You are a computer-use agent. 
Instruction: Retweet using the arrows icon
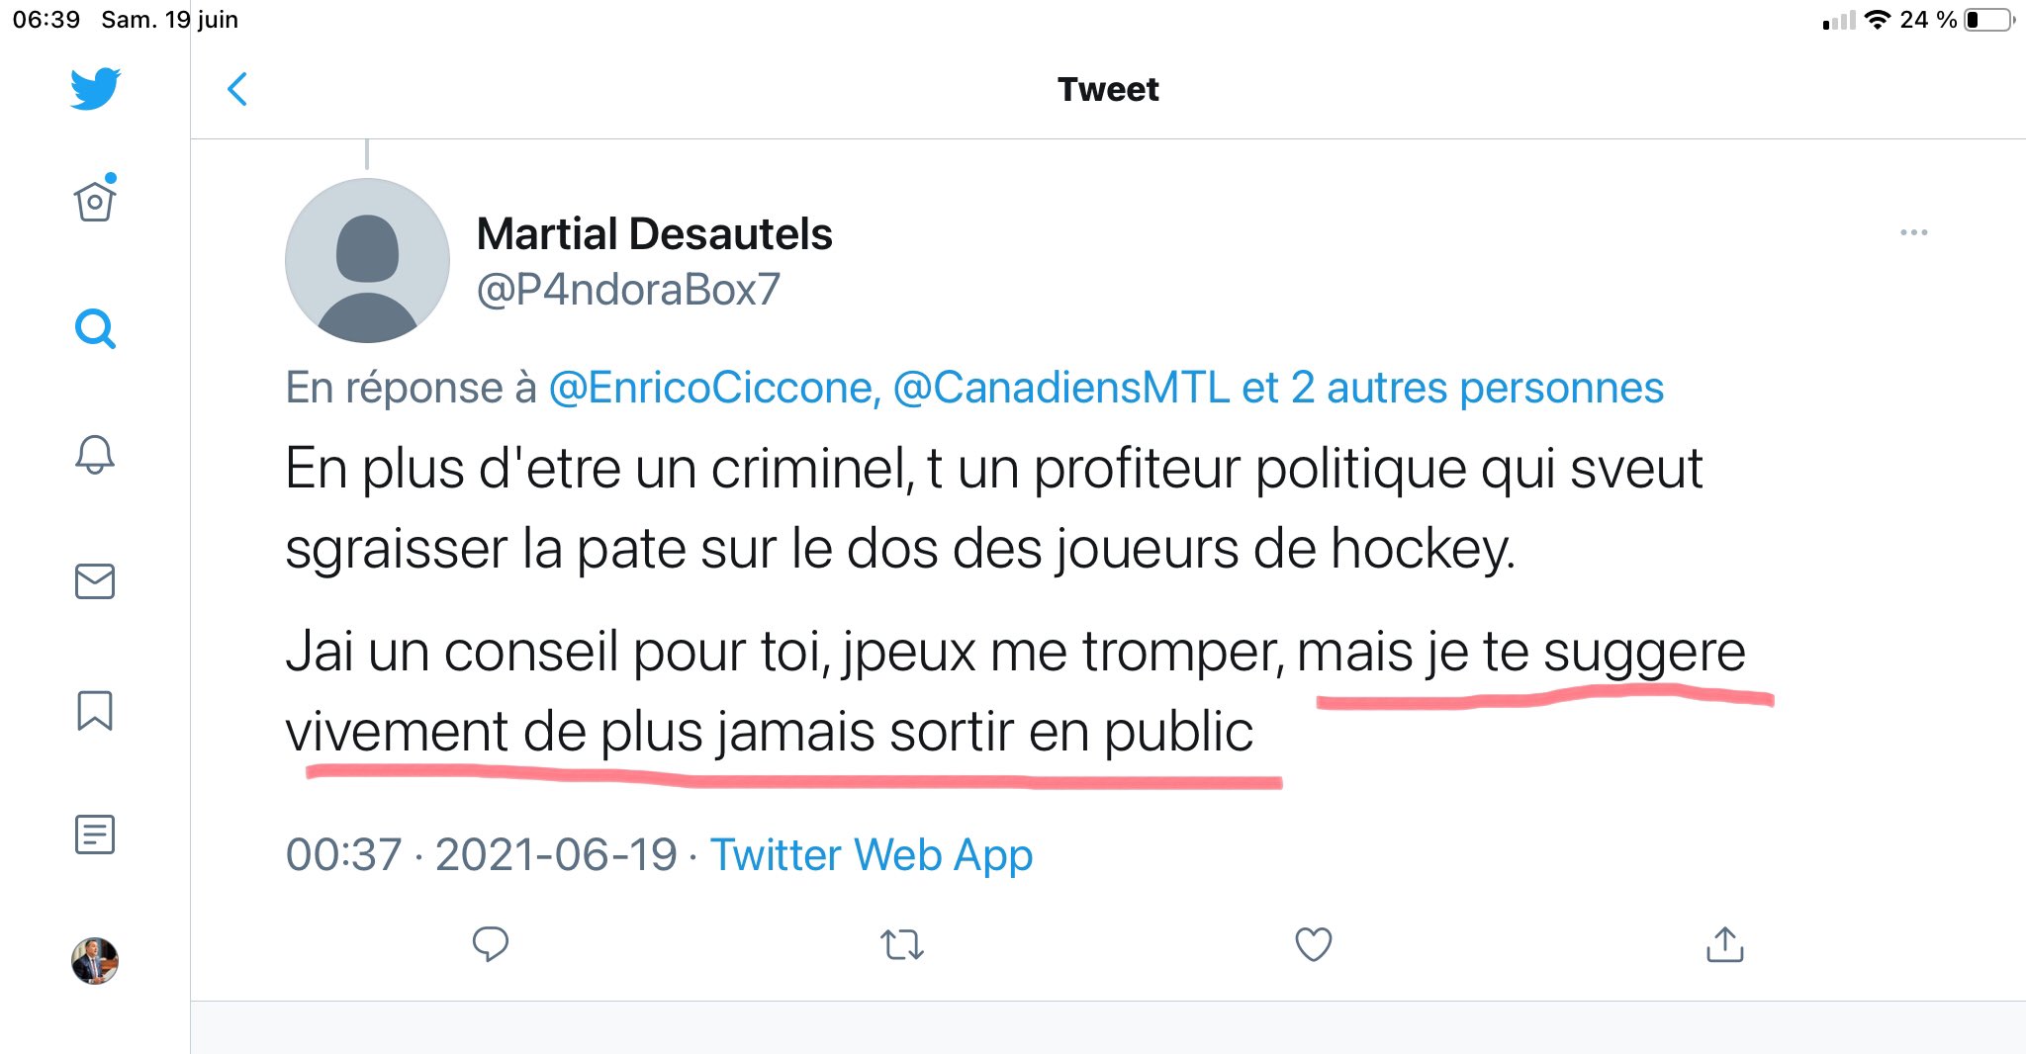tap(902, 945)
